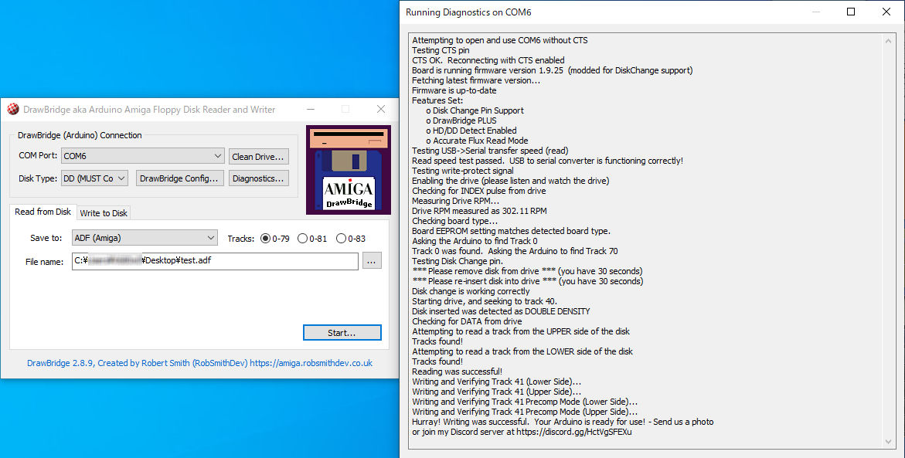Minimize the DrawBridge main window

point(311,109)
